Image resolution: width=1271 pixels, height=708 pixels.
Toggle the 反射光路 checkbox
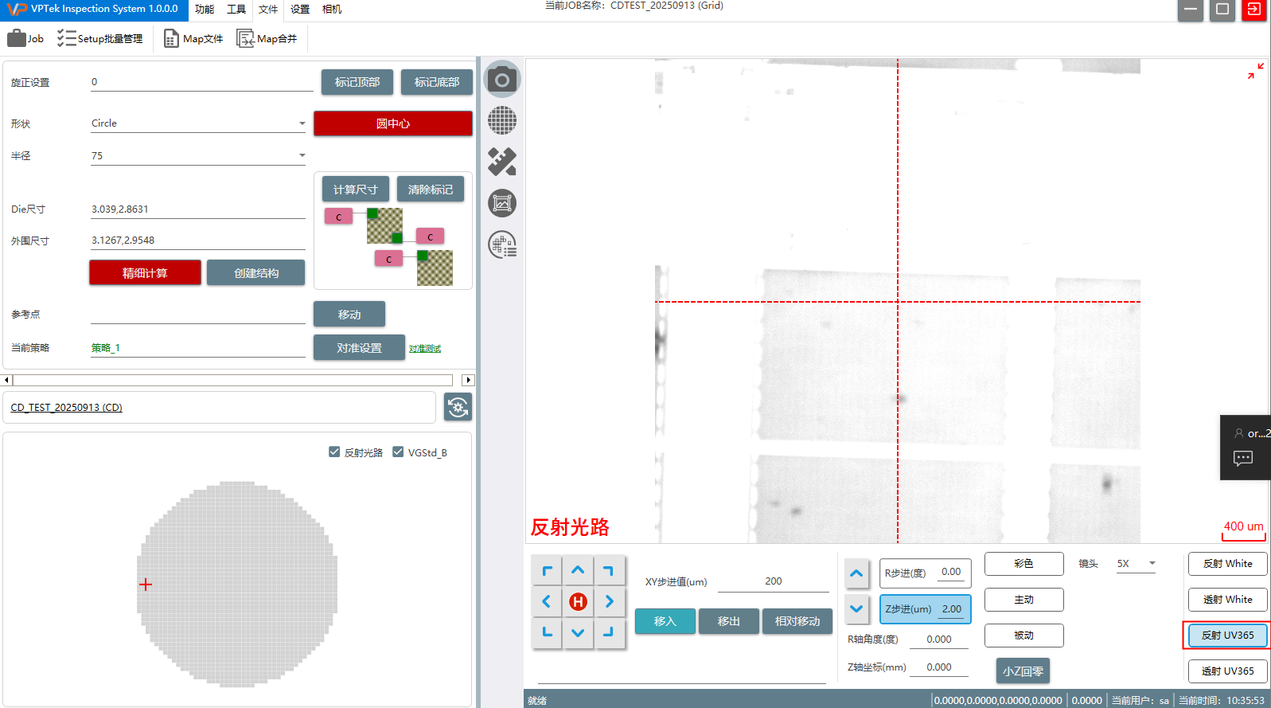[334, 452]
